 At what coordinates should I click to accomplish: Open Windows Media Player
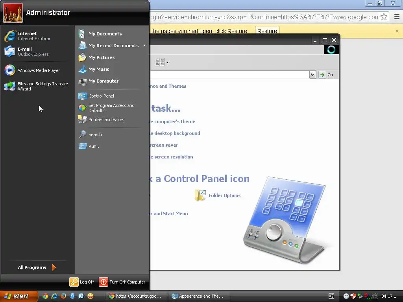37,70
